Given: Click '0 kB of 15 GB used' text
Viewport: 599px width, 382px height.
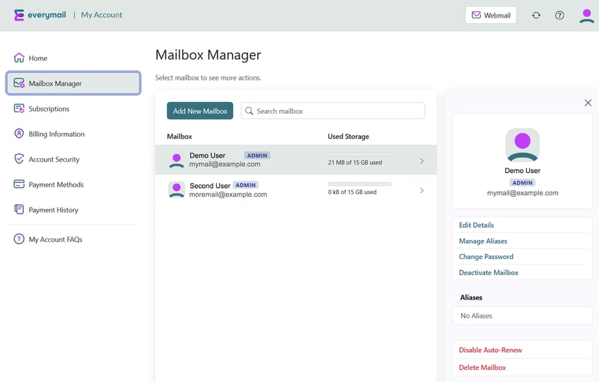Looking at the screenshot, I should tap(352, 192).
